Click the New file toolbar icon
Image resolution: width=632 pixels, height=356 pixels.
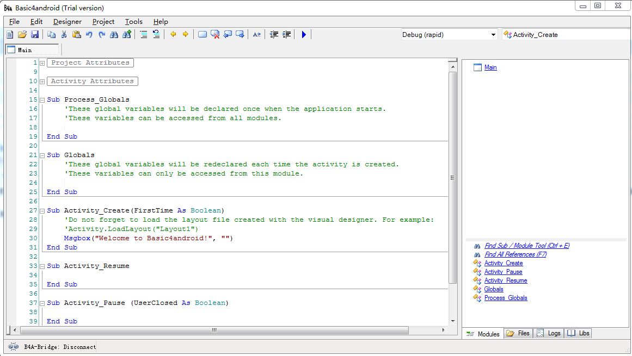coord(10,35)
